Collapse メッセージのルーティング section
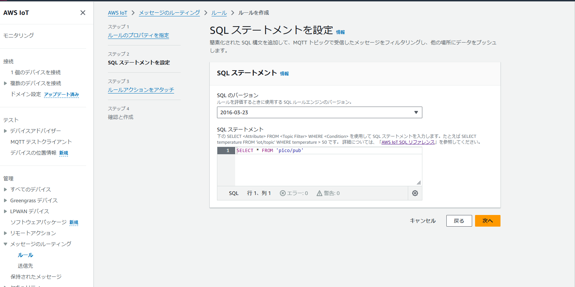This screenshot has height=287, width=575. (x=5, y=244)
